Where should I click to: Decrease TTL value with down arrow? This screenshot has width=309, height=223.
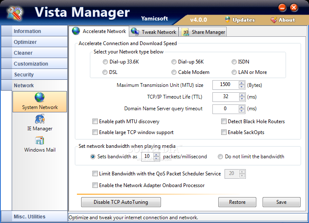[x=242, y=99]
